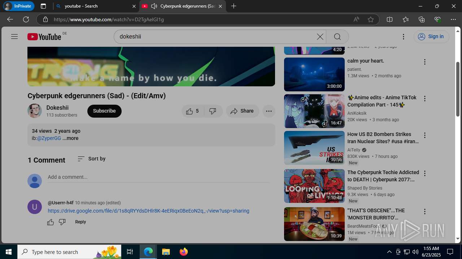Viewport: 462px width, 259px height.
Task: Open the 'calm your heart.' video thumbnail
Action: click(314, 74)
